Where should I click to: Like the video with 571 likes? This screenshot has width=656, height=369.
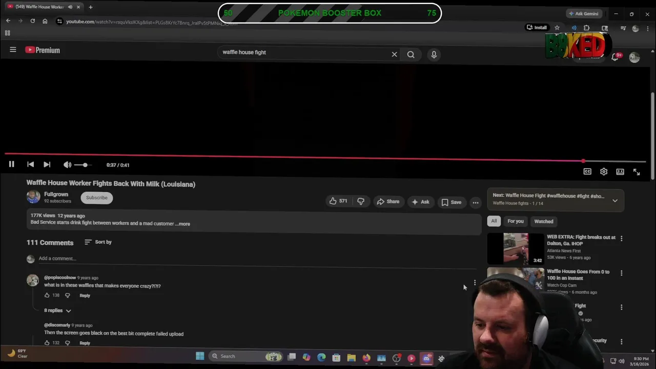[x=338, y=201]
